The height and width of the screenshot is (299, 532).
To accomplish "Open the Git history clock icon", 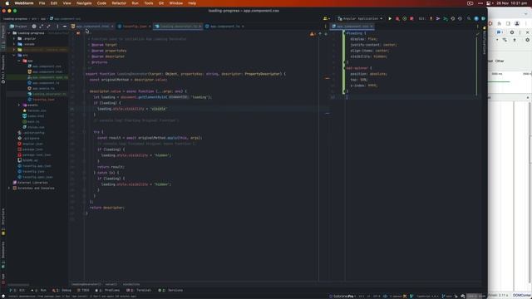I will (x=452, y=18).
